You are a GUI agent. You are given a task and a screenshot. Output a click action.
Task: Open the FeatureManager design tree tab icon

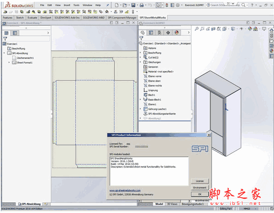point(142,33)
